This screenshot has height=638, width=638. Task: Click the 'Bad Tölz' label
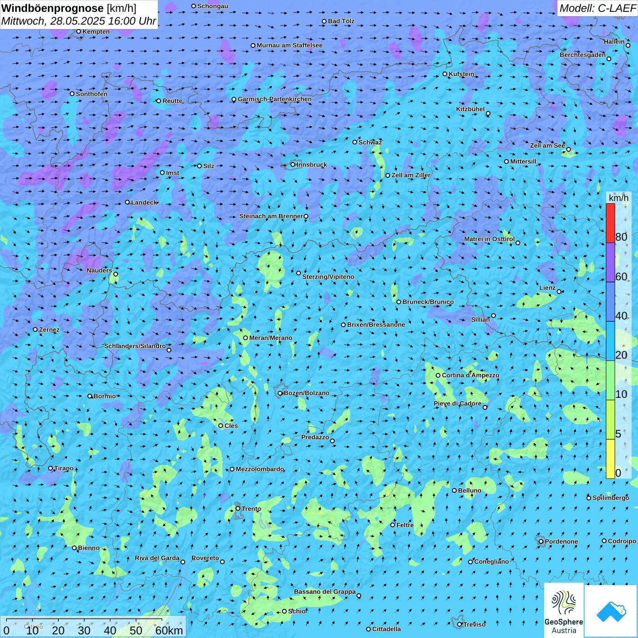point(341,21)
